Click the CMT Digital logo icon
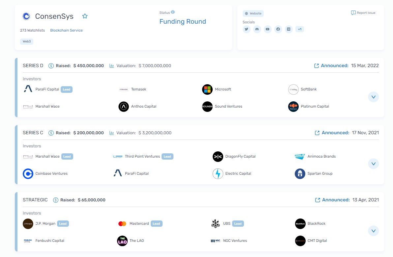The height and width of the screenshot is (257, 393). [x=300, y=241]
